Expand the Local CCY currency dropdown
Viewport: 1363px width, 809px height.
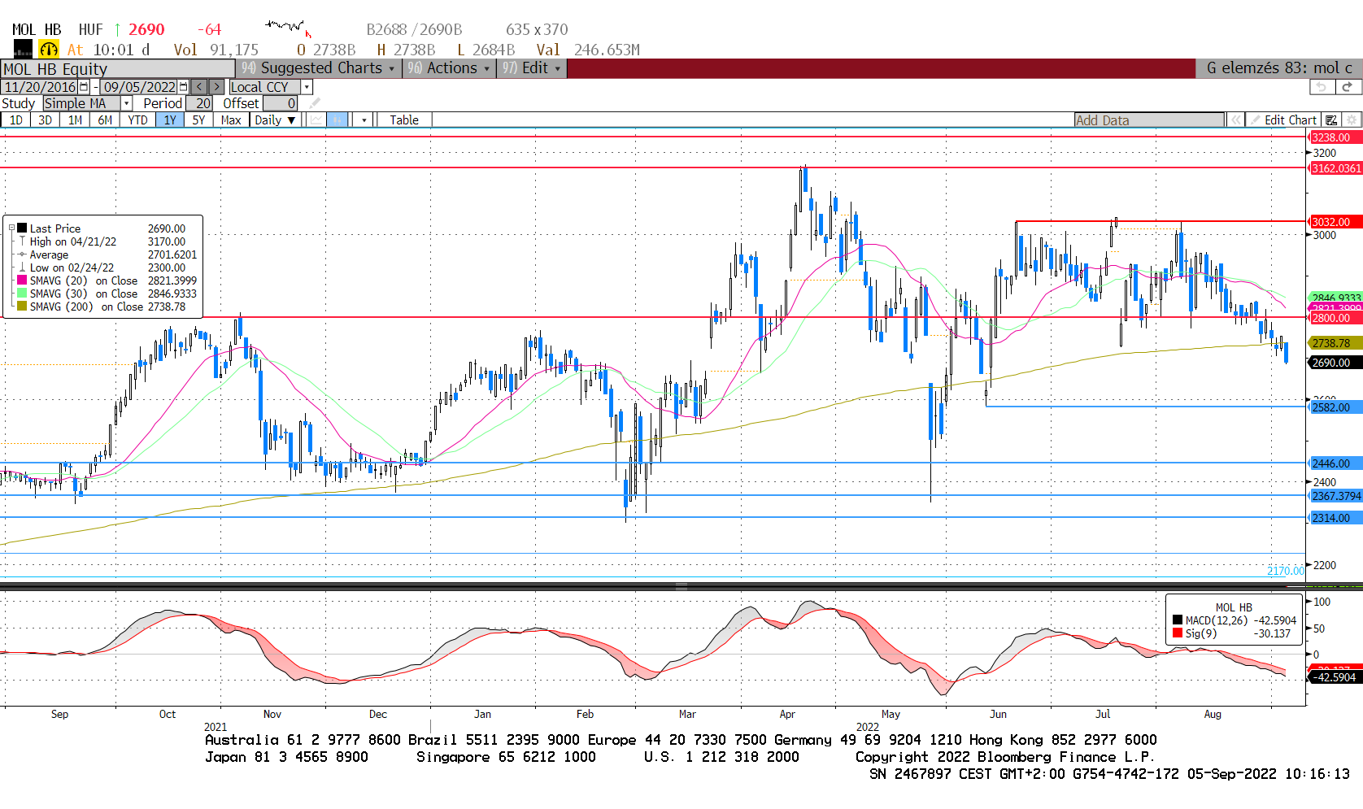point(307,87)
